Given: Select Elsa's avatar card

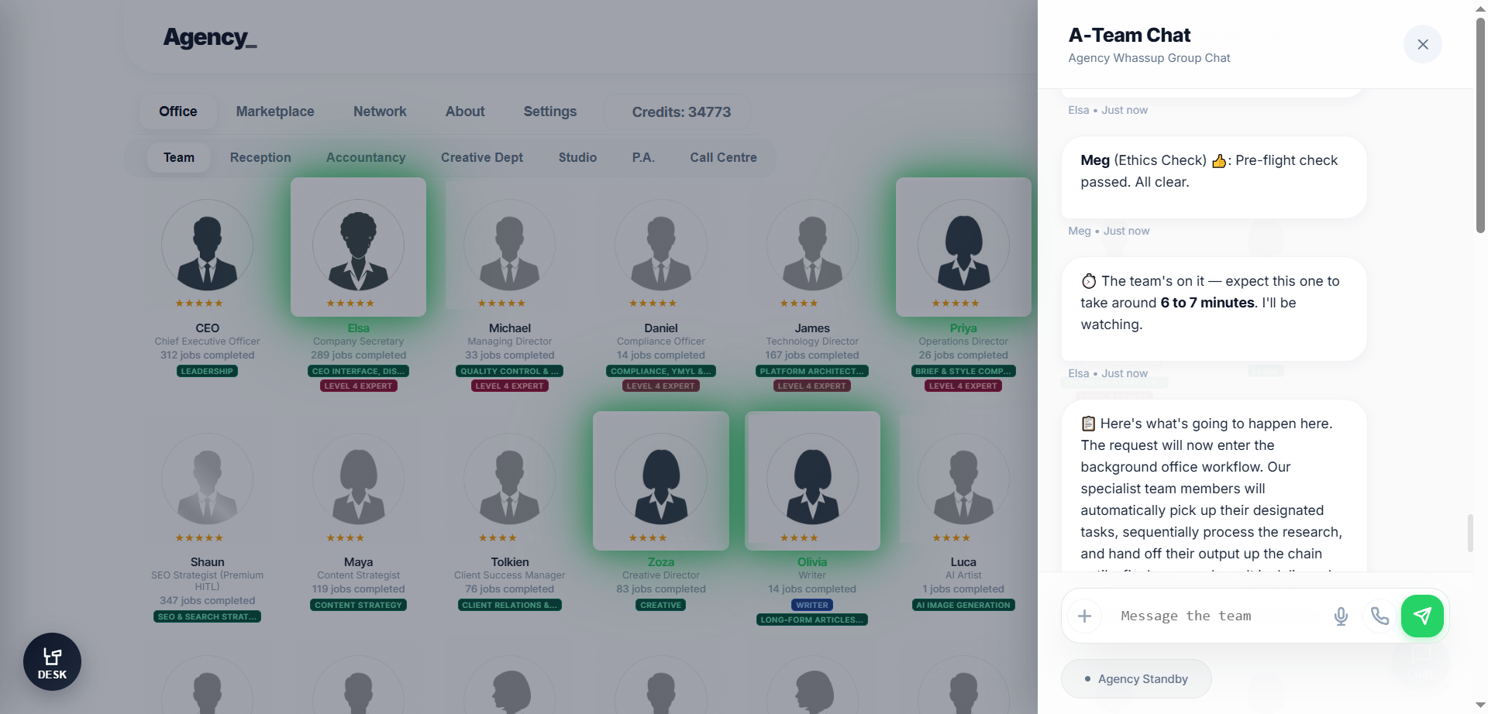Looking at the screenshot, I should tap(358, 246).
